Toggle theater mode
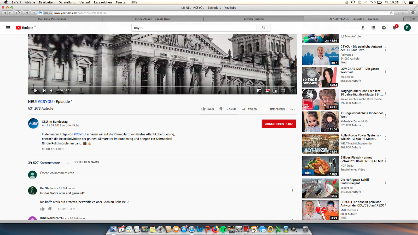This screenshot has height=235, width=418. [283, 91]
